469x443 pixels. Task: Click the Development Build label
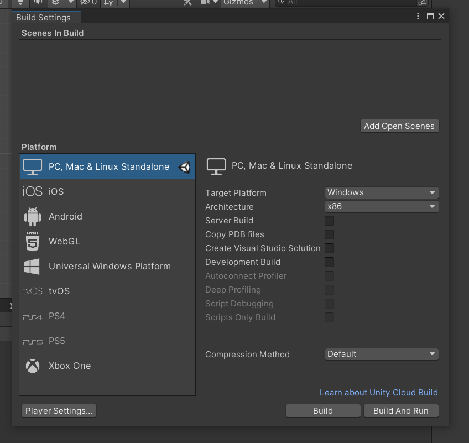click(x=243, y=262)
